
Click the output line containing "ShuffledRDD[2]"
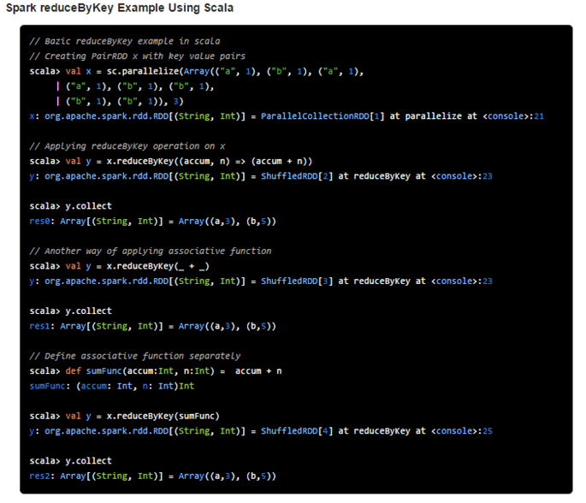click(x=261, y=176)
